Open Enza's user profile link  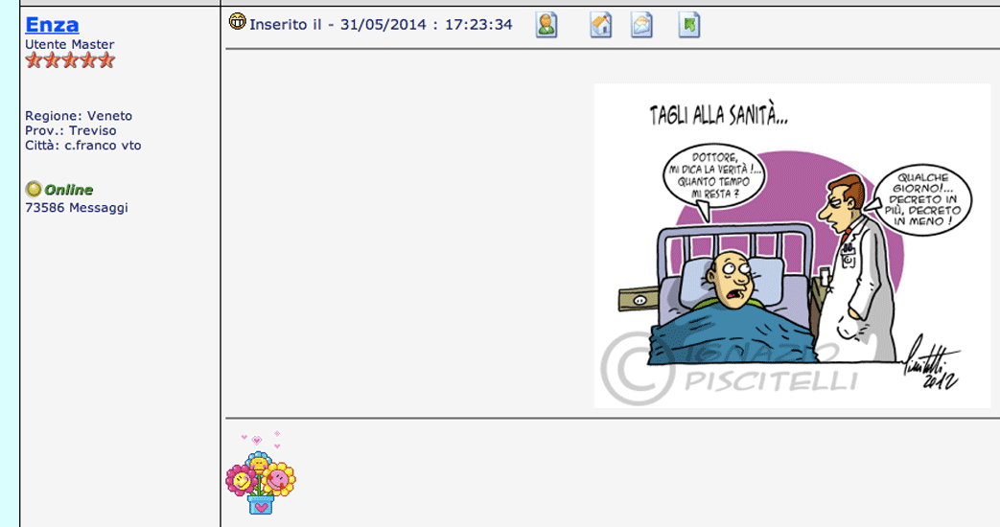click(52, 24)
